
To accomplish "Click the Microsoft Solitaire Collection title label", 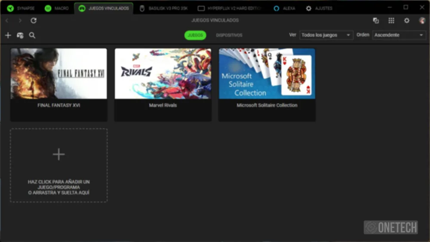I will click(267, 105).
